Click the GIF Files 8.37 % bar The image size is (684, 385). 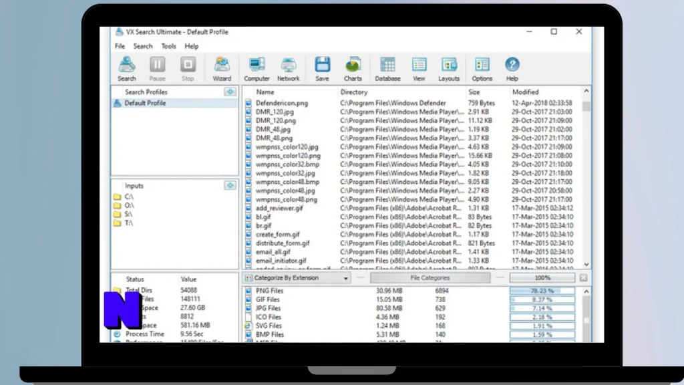click(542, 299)
